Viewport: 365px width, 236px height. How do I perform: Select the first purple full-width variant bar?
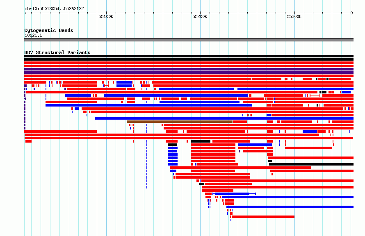pyautogui.click(x=189, y=69)
